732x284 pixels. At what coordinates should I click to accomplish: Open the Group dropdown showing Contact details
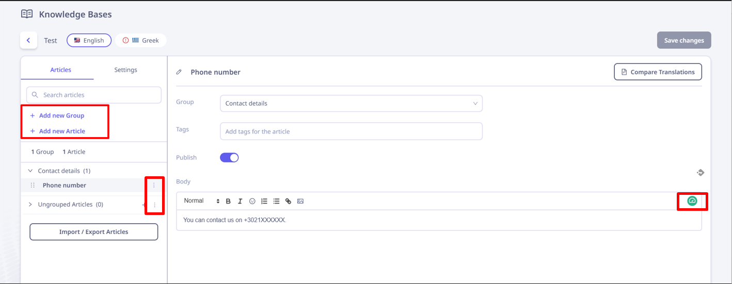point(351,103)
